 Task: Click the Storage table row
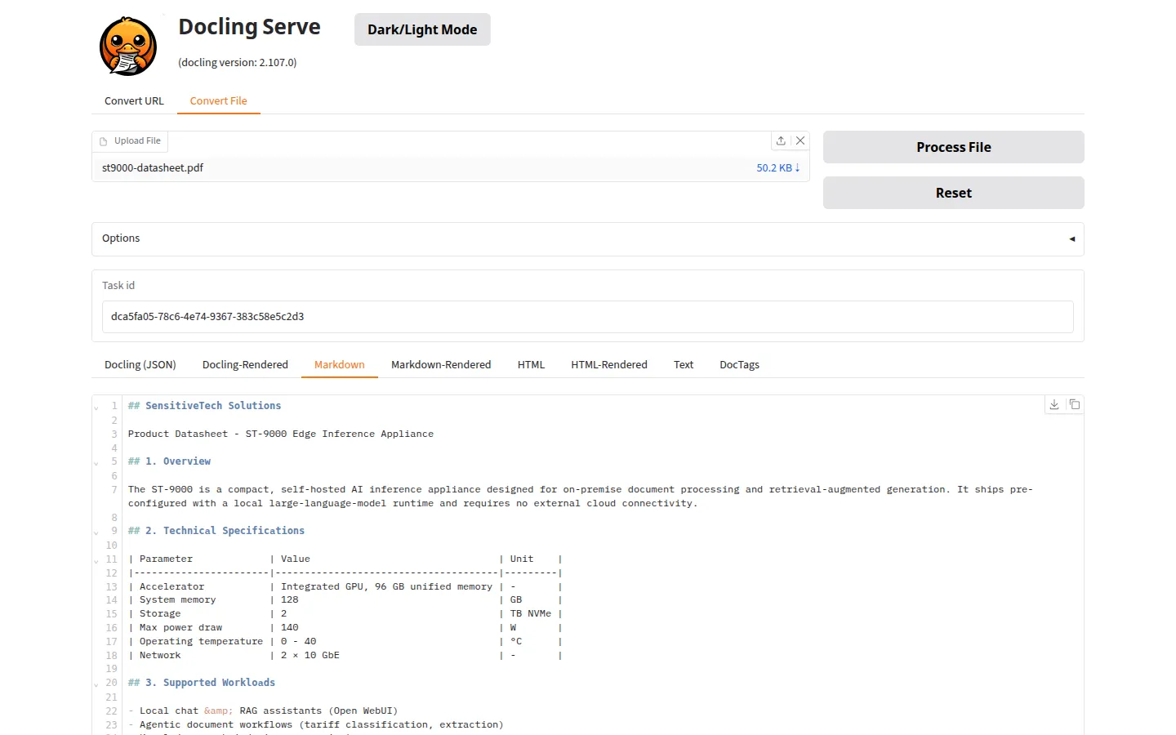click(x=345, y=614)
